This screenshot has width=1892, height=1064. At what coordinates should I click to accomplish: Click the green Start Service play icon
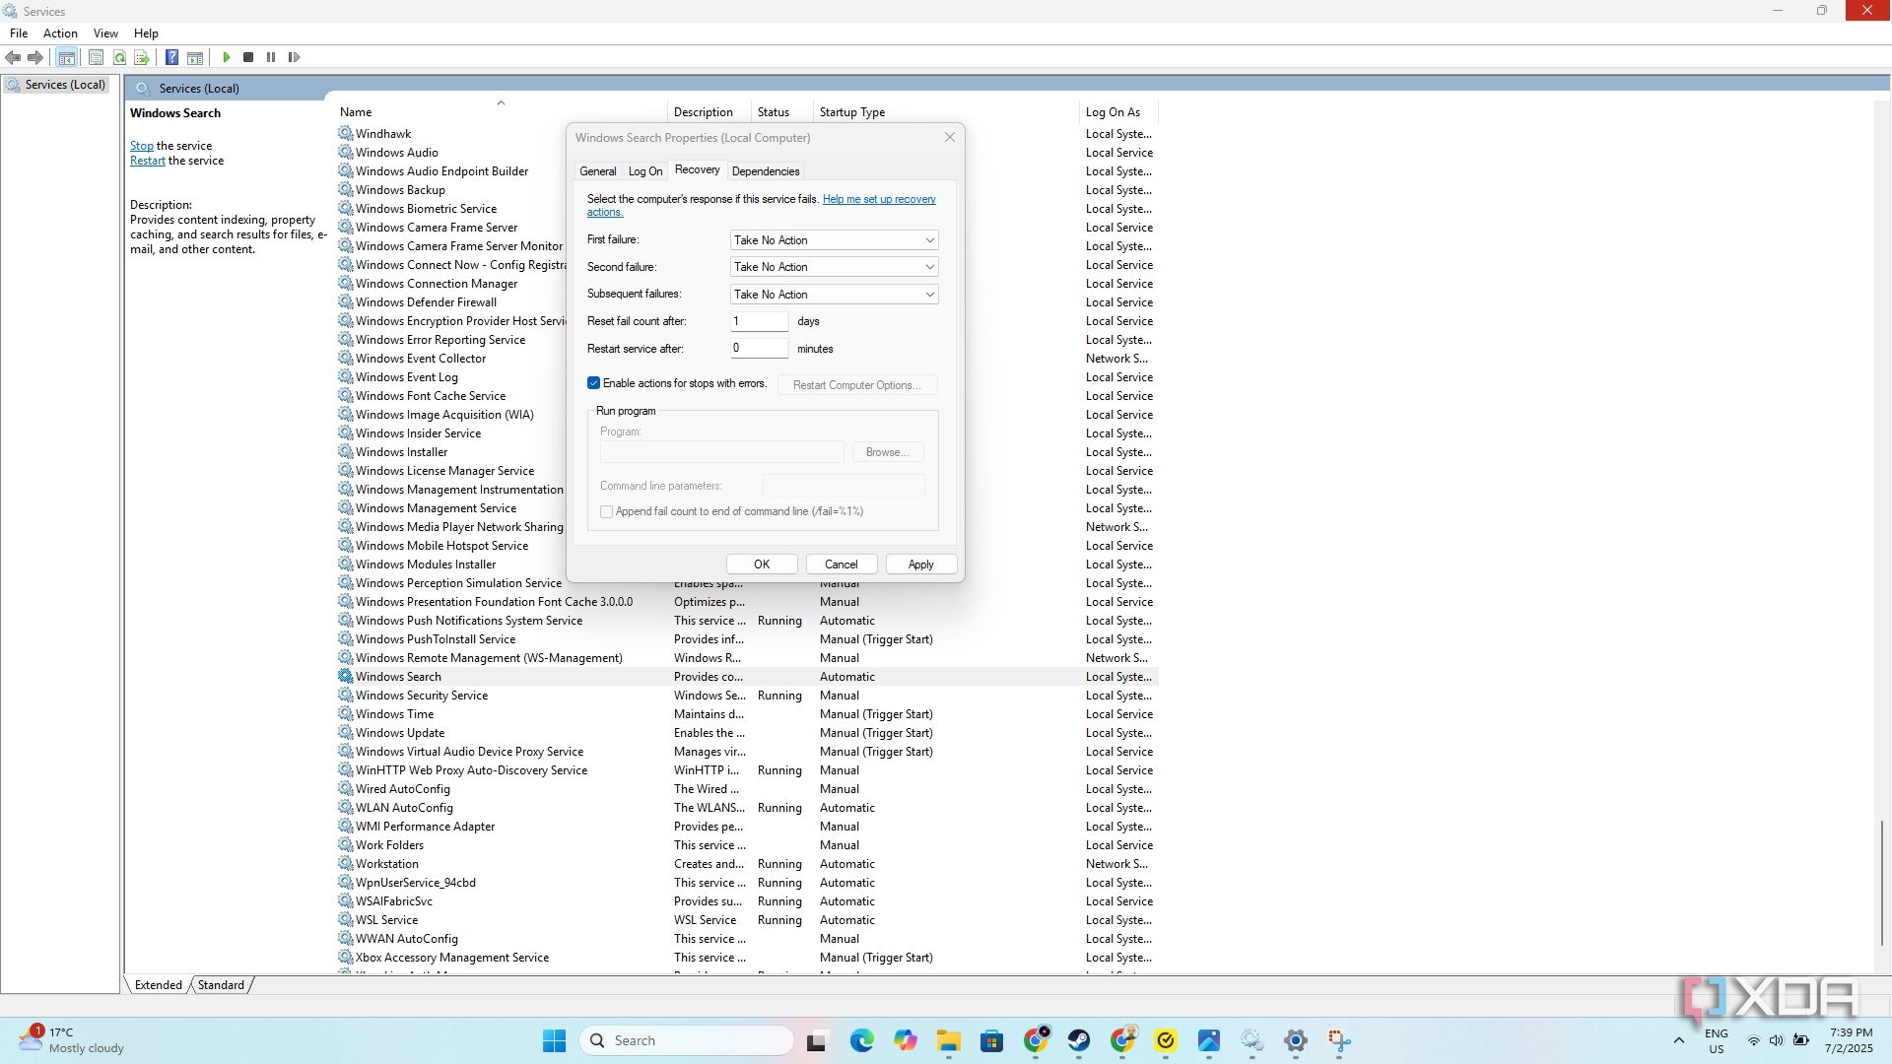(226, 57)
